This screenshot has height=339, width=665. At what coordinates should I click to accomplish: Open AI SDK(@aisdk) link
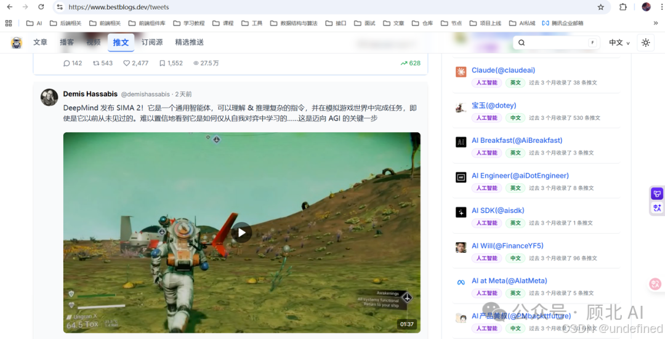pos(498,210)
